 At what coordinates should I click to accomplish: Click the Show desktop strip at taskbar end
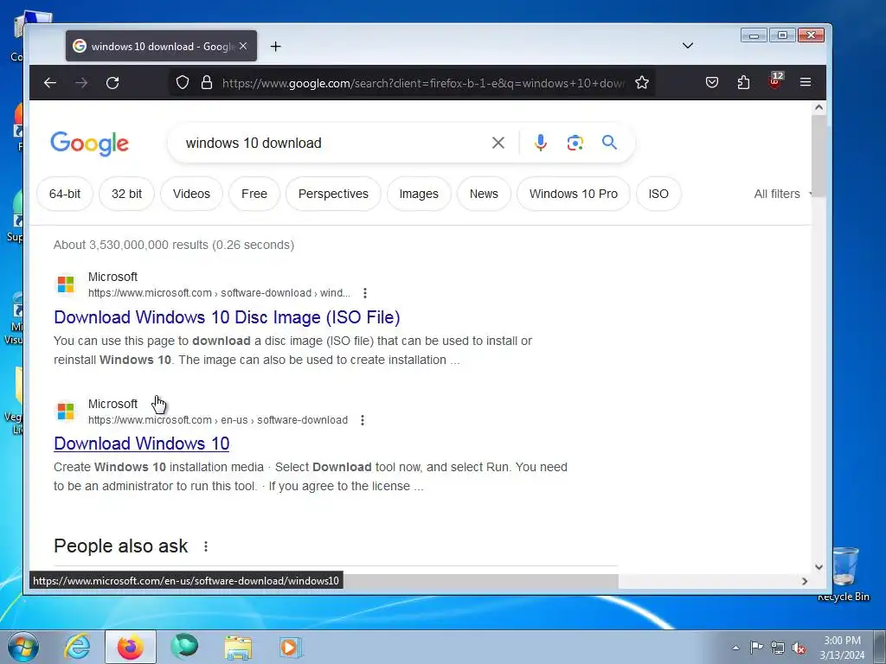pos(880,647)
